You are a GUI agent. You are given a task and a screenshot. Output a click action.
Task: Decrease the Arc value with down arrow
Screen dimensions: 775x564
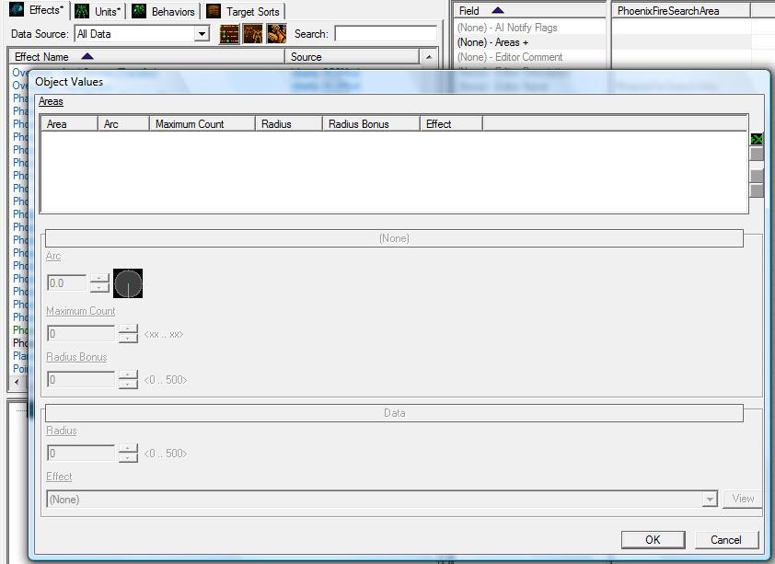99,288
